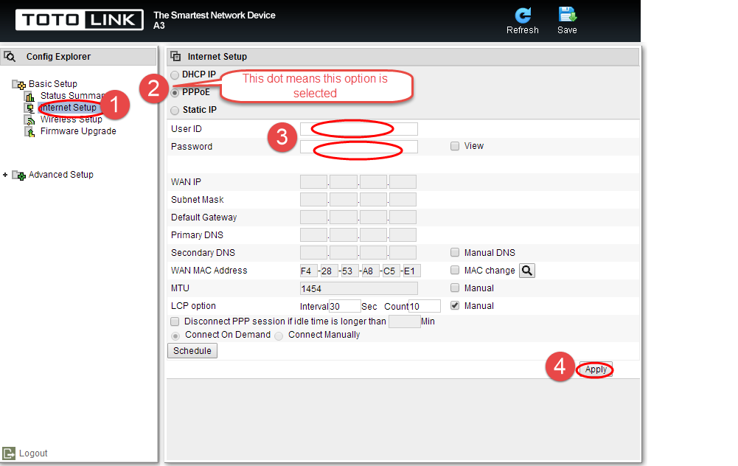738x466 pixels.
Task: Click the Status Summary chart icon
Action: coord(29,97)
